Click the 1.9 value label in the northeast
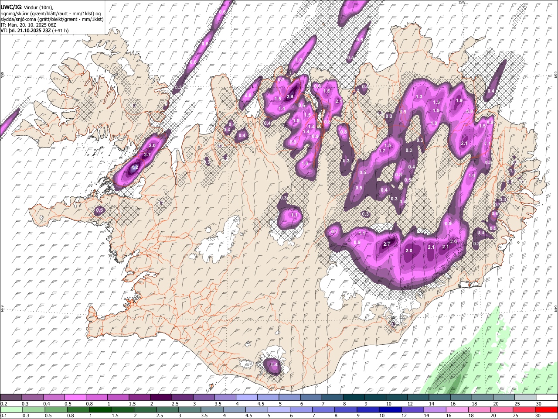This screenshot has height=419, width=558. pyautogui.click(x=459, y=100)
